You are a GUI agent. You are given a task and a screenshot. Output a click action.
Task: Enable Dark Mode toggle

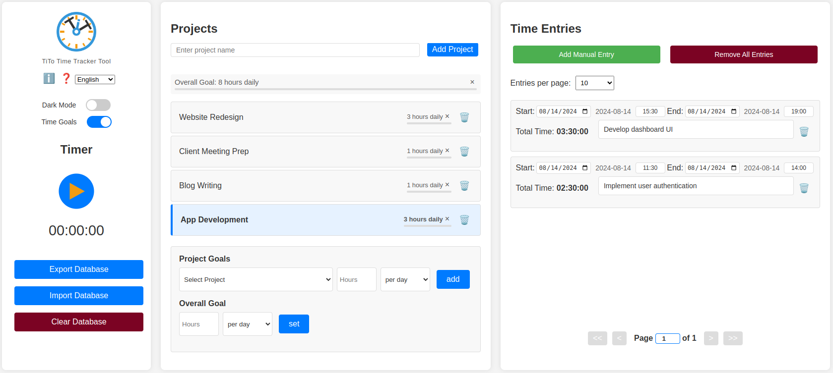[98, 105]
